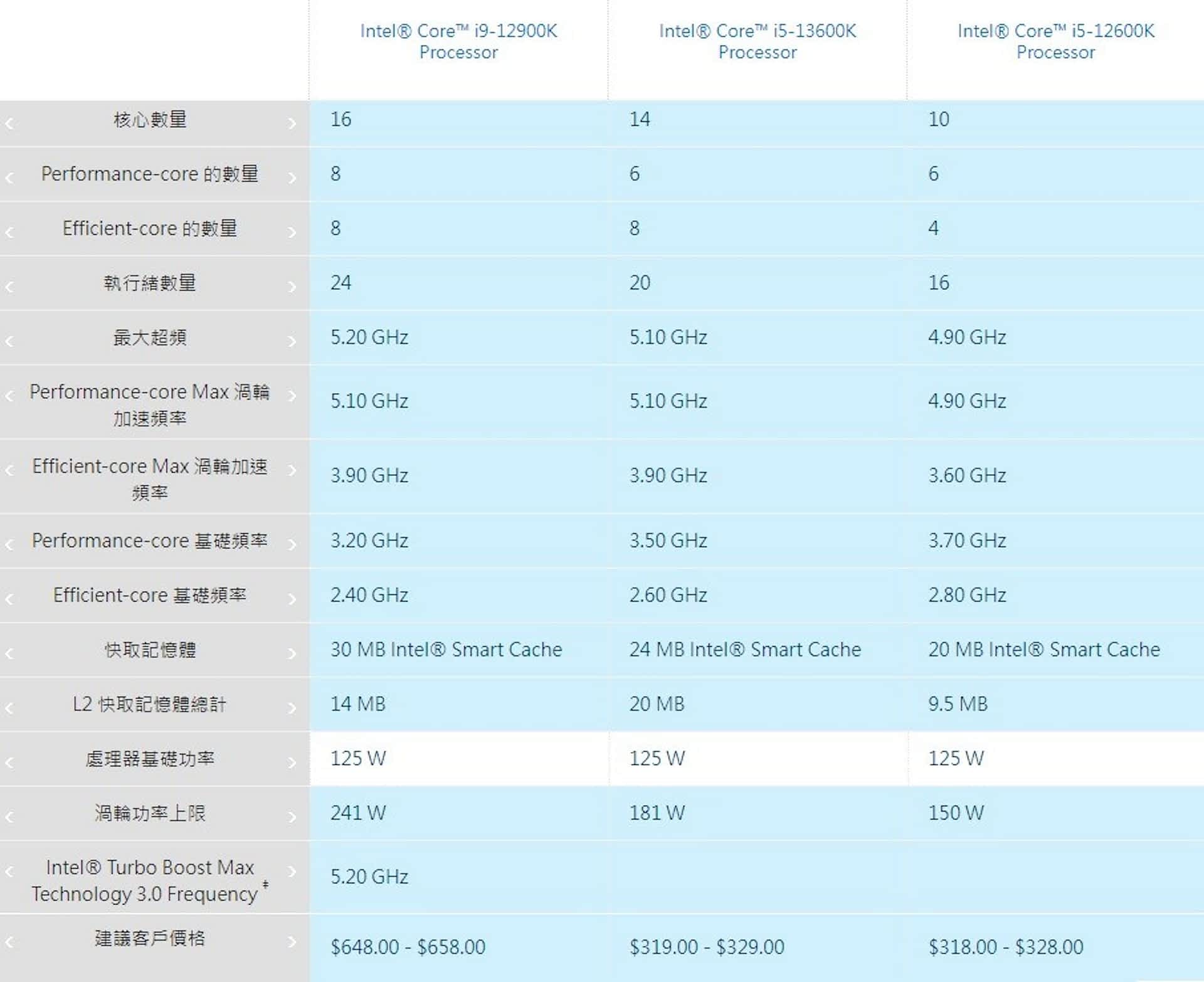Click left chevron on Efficient-core Max 渦輪加速頻率 row

pyautogui.click(x=9, y=470)
